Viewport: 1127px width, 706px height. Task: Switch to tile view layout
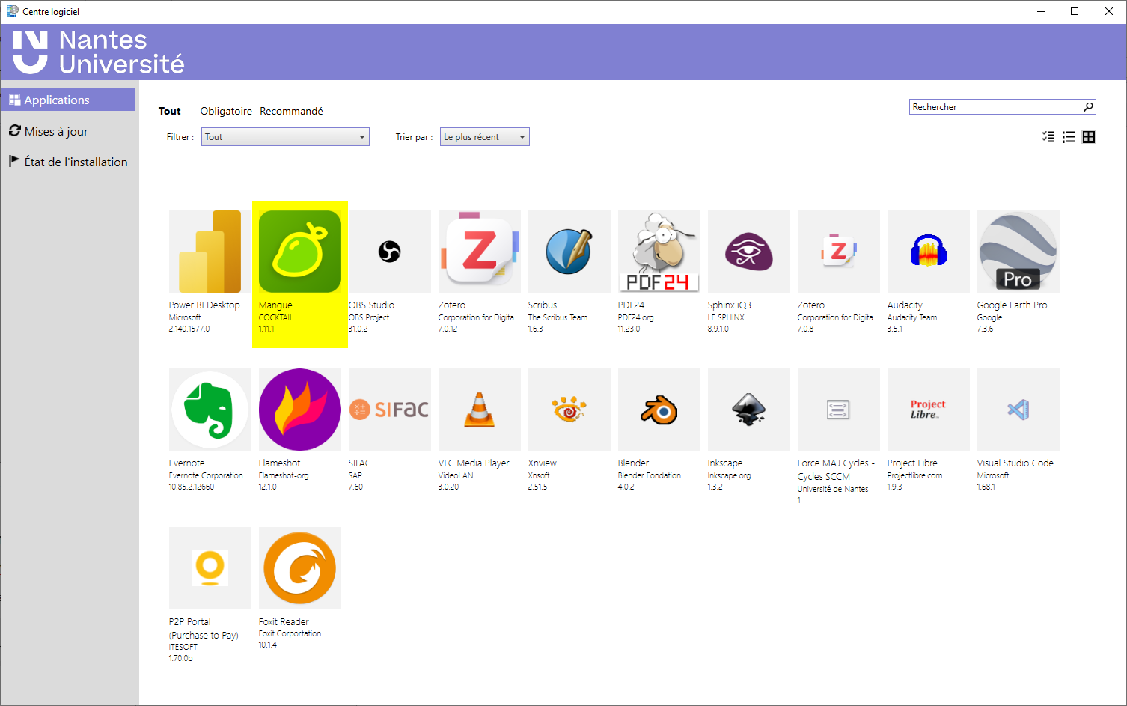1090,136
